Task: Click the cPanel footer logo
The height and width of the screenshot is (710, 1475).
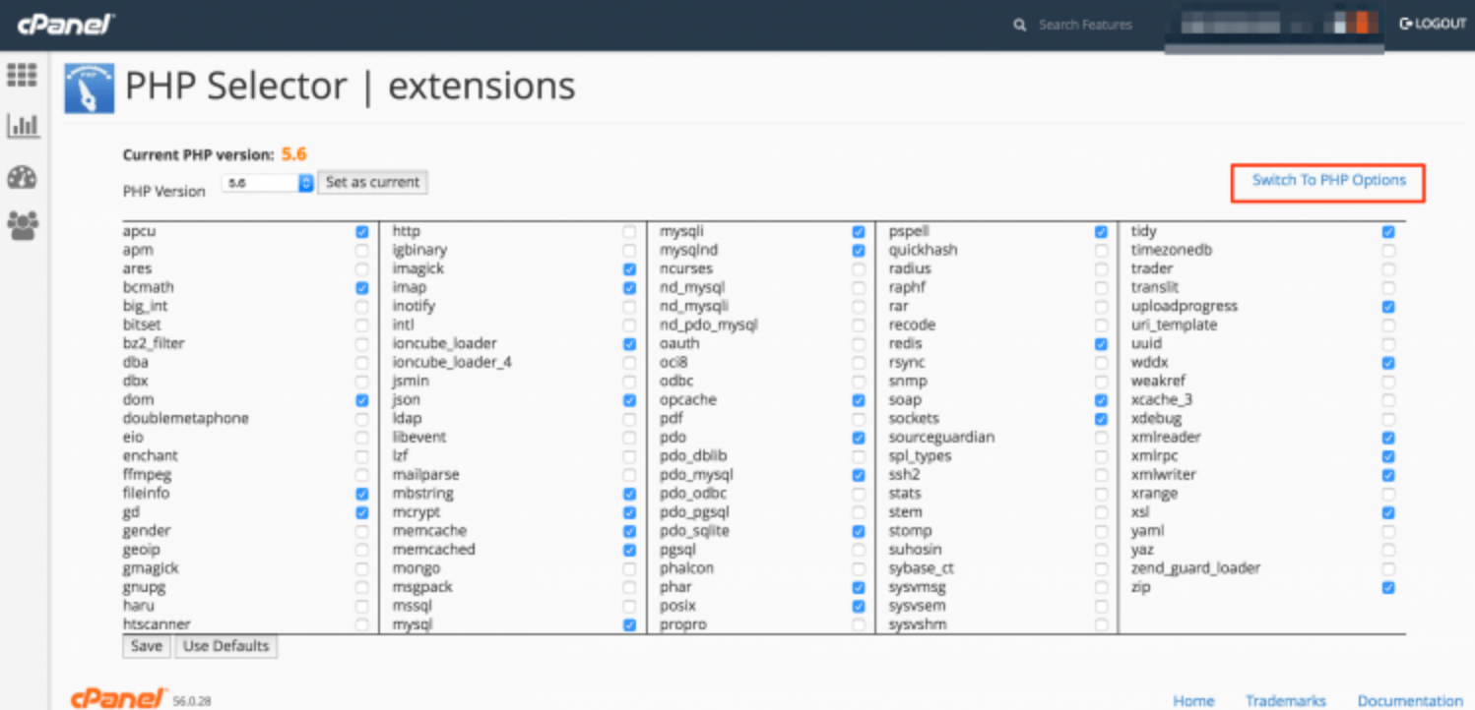Action: (118, 699)
